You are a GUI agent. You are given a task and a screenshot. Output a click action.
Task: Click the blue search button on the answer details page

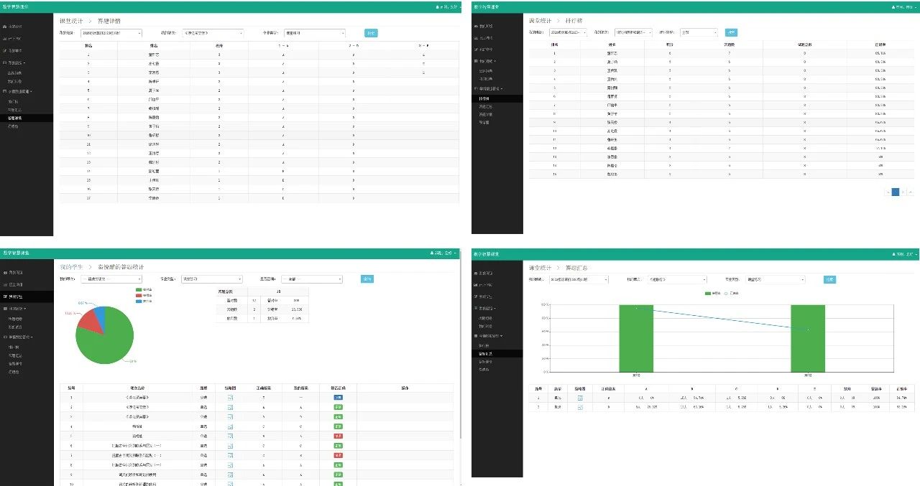(370, 33)
